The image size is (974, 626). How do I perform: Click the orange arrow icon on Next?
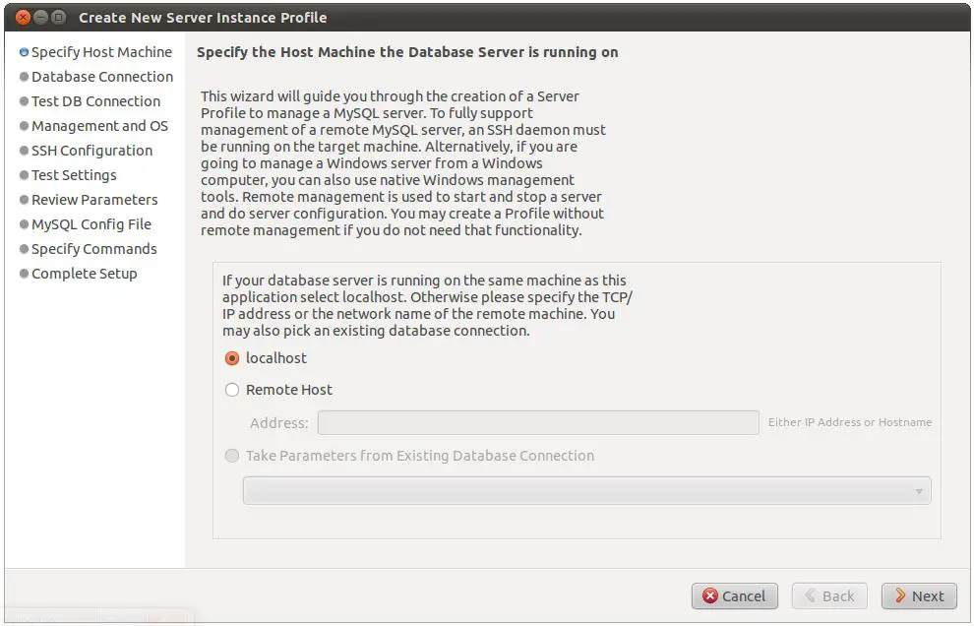(x=899, y=596)
